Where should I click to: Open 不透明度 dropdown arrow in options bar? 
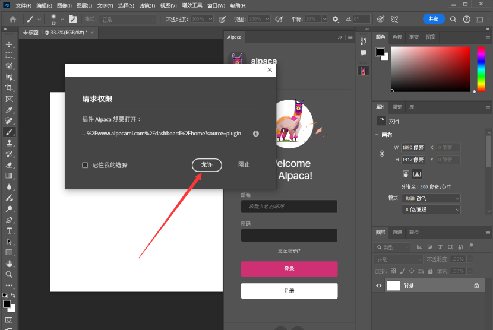(x=211, y=19)
